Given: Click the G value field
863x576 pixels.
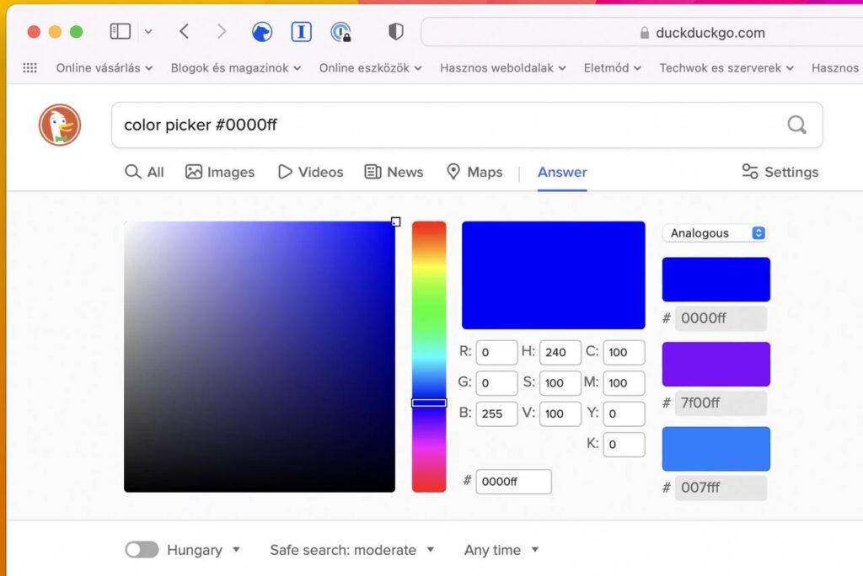Looking at the screenshot, I should [496, 383].
